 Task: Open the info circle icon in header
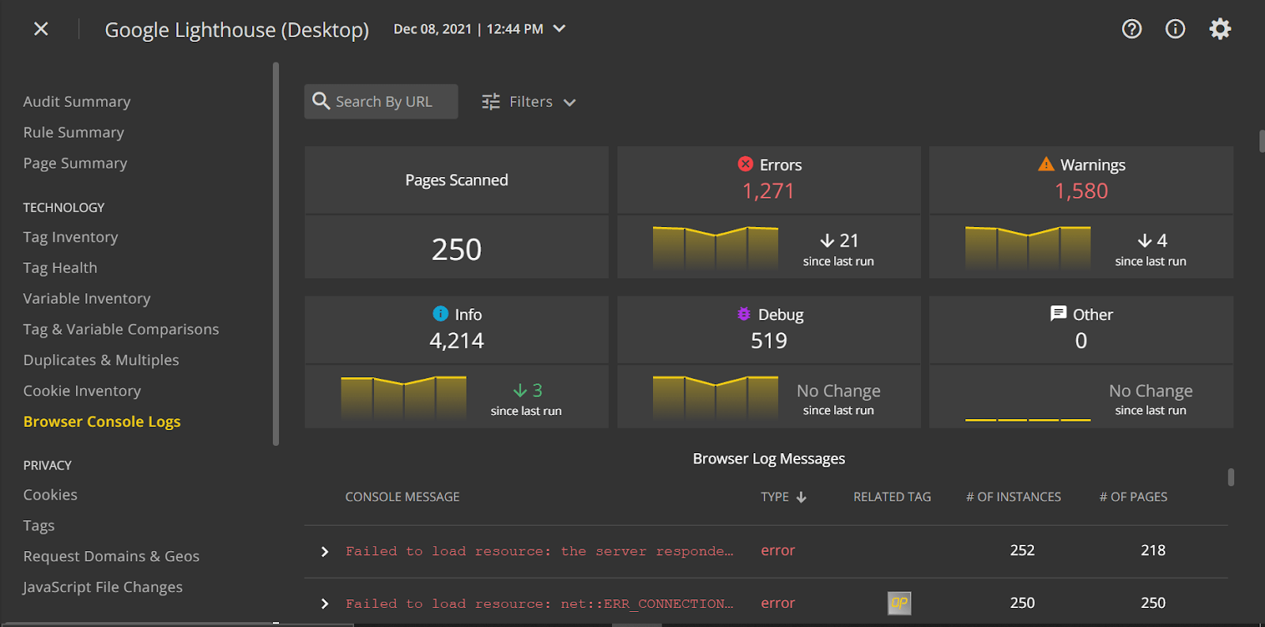1175,29
